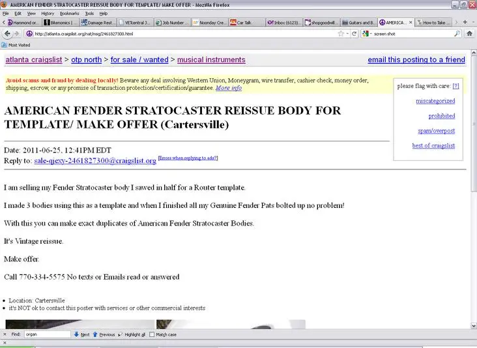The width and height of the screenshot is (477, 348).
Task: Switch to the VETcentral tab
Action: 135,23
